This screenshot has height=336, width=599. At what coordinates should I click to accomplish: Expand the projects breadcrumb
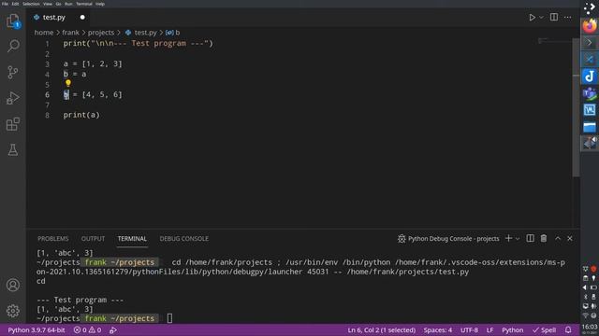[x=101, y=33]
